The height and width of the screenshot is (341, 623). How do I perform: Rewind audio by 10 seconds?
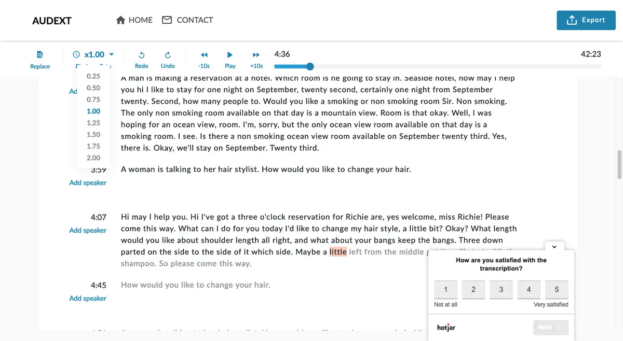click(204, 59)
